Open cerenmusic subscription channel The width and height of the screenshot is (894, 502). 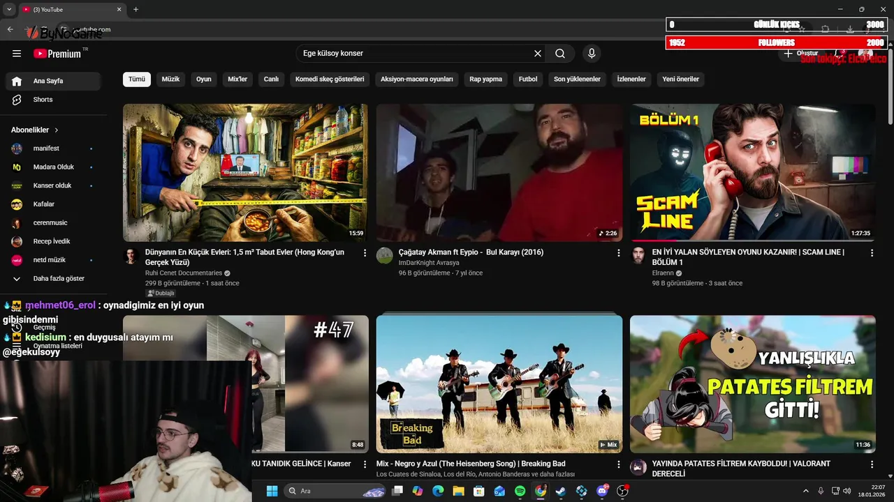53,223
